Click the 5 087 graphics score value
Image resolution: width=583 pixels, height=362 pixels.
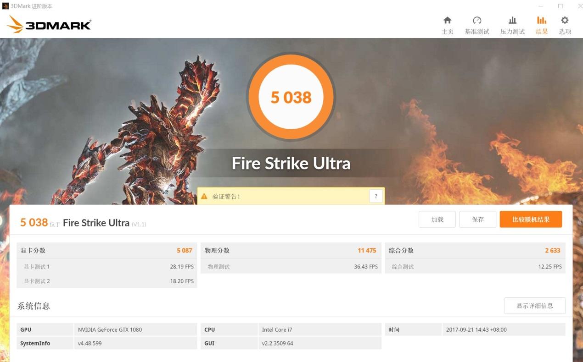[185, 251]
